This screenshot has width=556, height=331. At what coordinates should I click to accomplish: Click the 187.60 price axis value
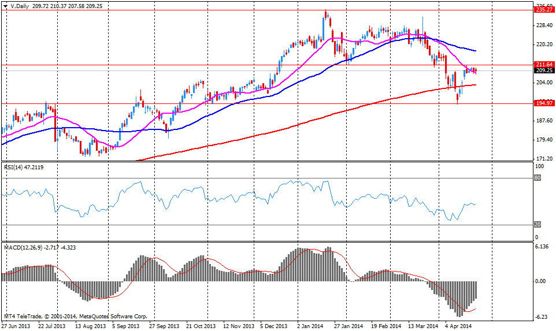coord(545,121)
